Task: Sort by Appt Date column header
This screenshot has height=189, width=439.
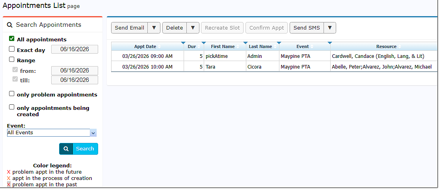Action: coord(147,47)
